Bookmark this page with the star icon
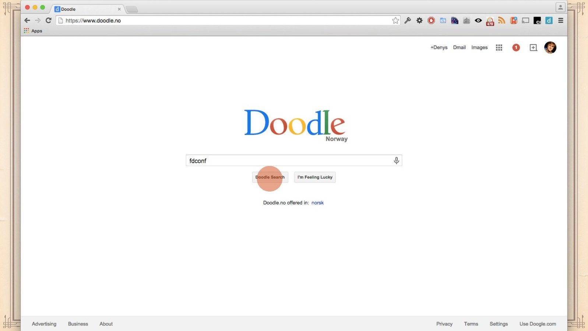The image size is (588, 331). coord(395,21)
